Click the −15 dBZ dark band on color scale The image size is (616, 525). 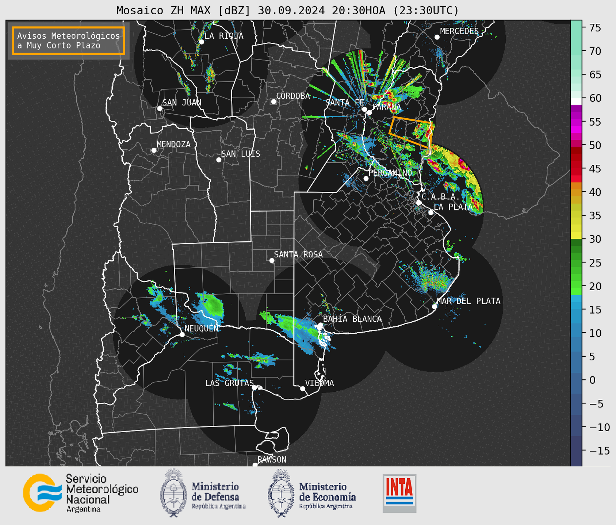click(x=576, y=451)
